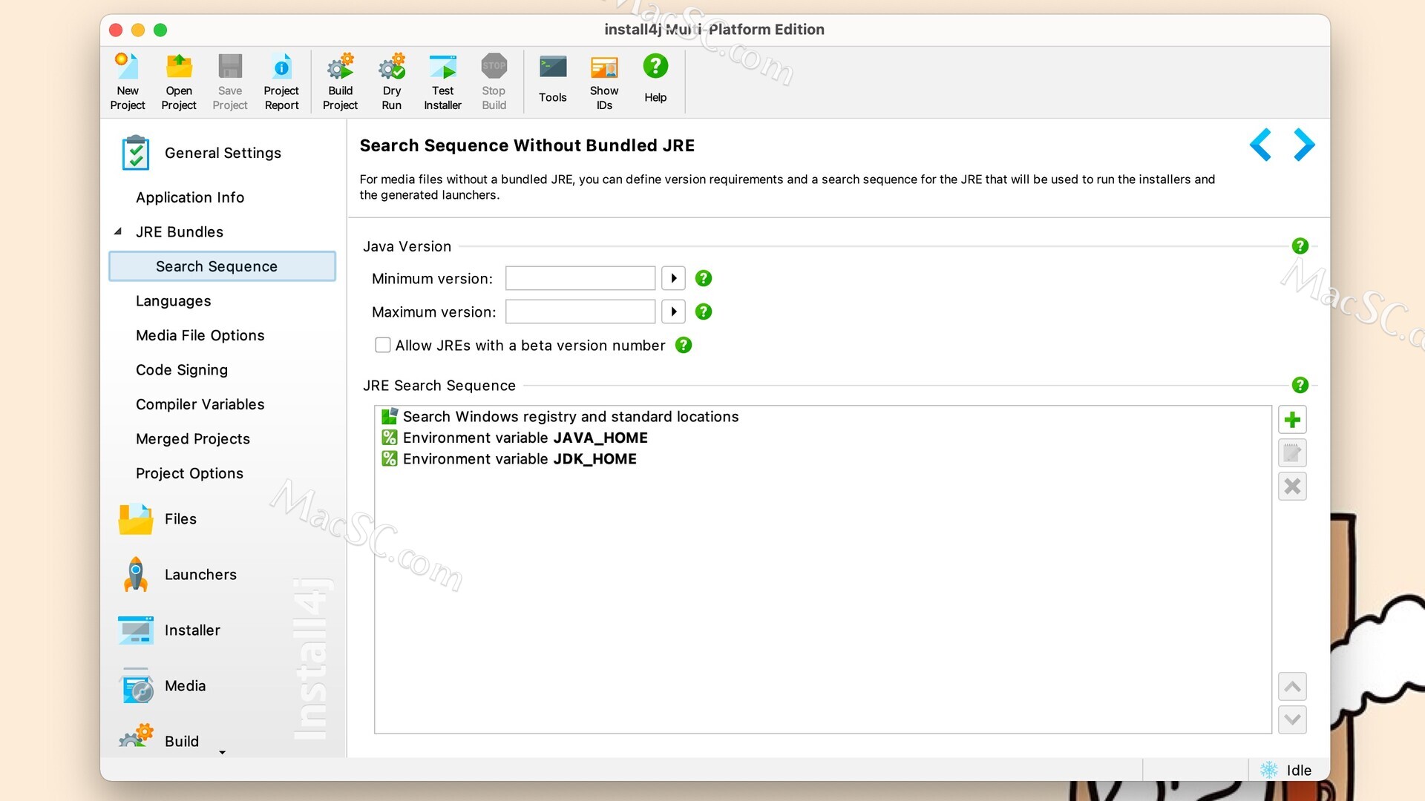Open the Project Report
Viewport: 1425px width, 801px height.
281,80
